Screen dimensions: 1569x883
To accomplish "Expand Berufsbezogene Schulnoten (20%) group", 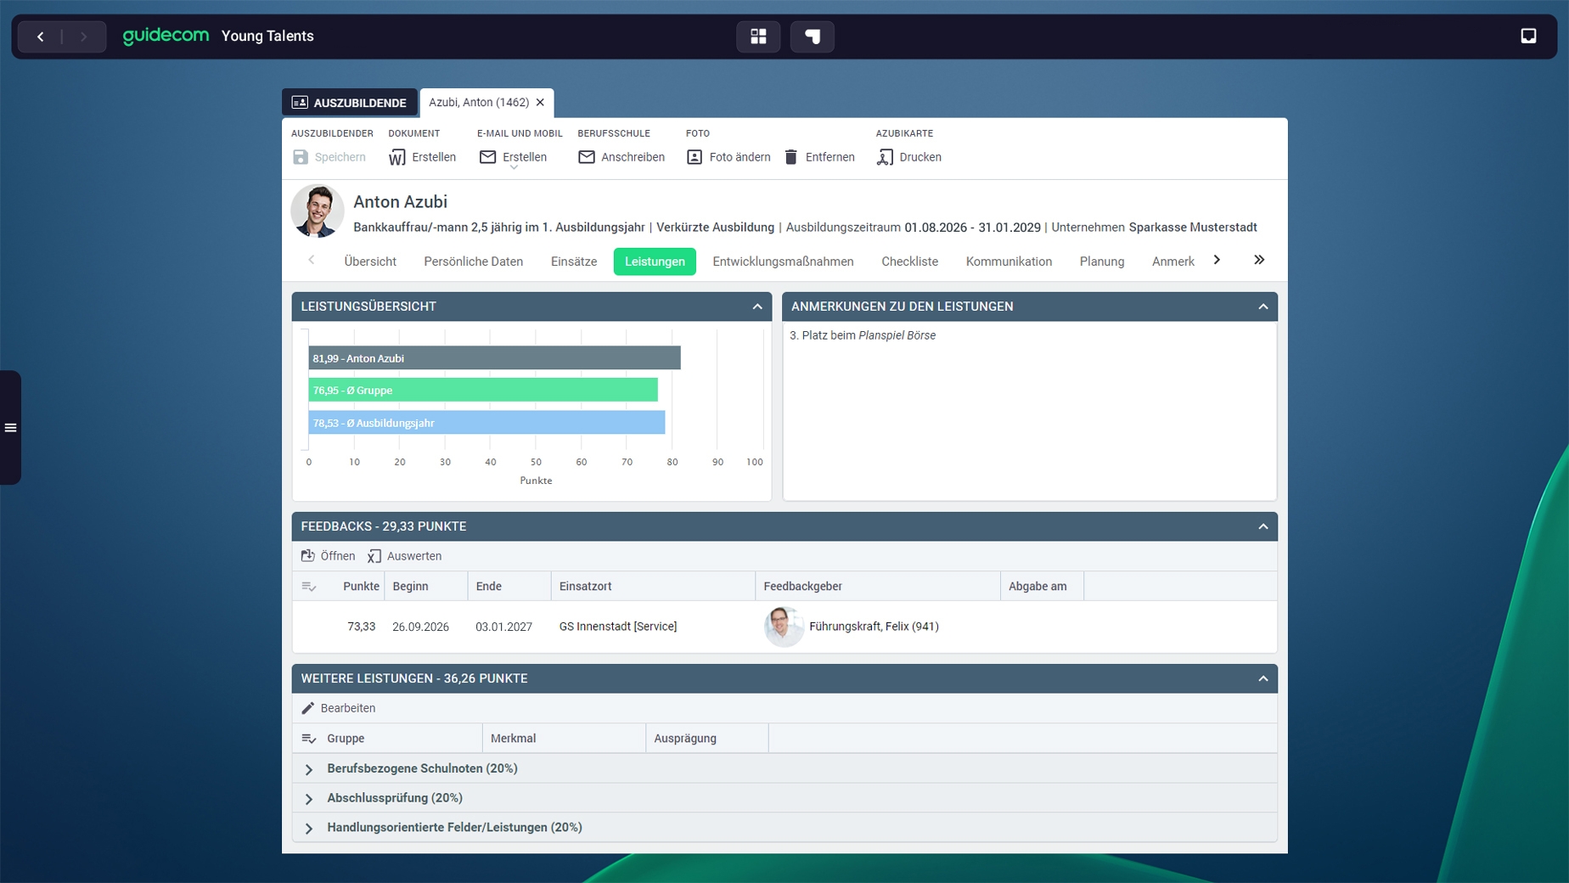I will click(309, 769).
